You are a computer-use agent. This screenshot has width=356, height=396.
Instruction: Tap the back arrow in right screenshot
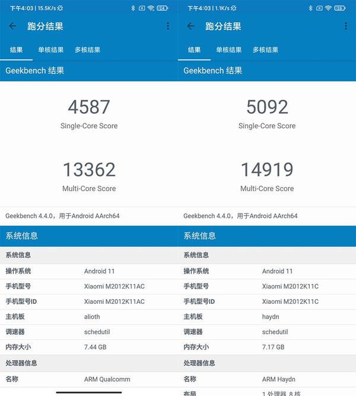point(191,26)
